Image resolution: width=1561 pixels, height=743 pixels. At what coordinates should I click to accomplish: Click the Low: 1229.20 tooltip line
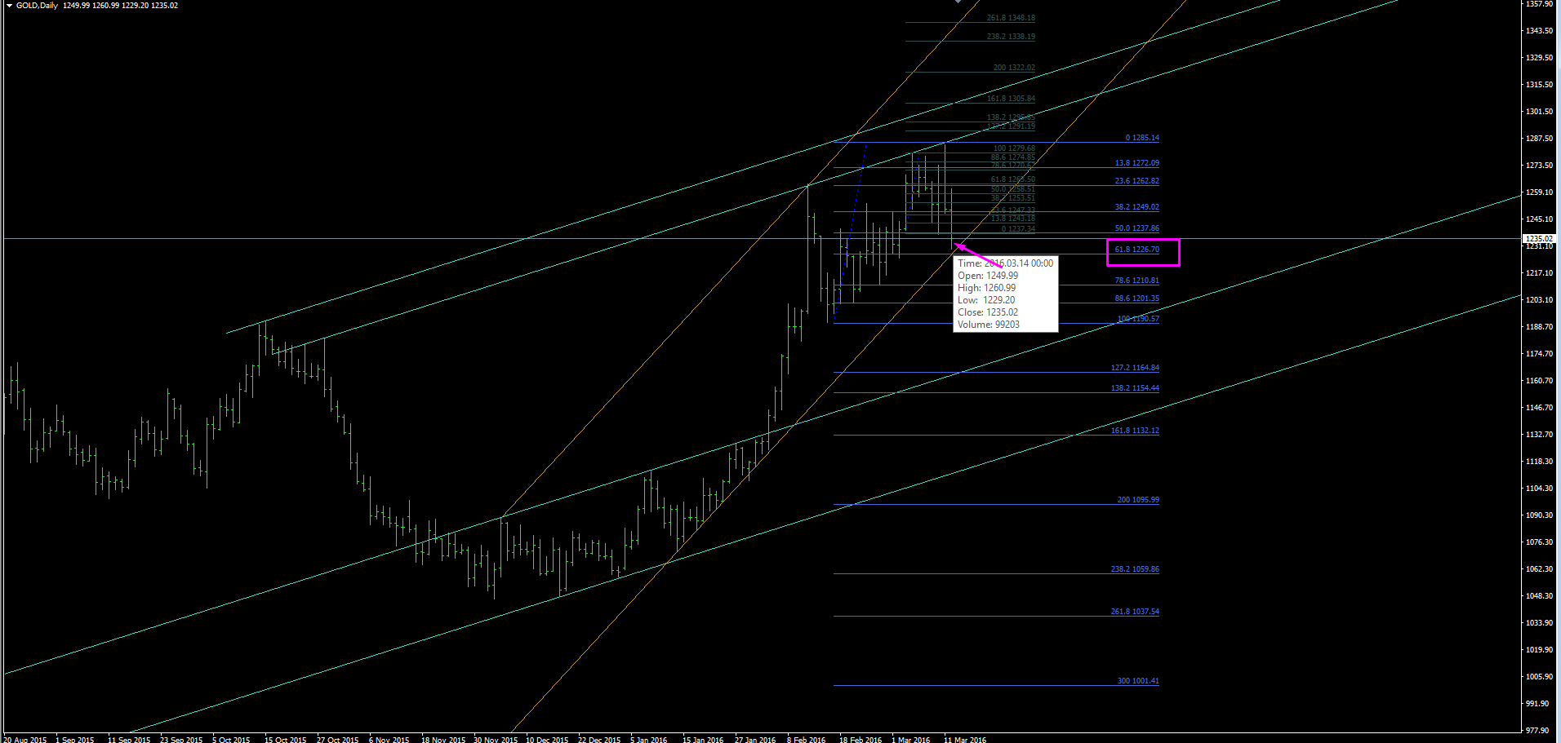pyautogui.click(x=986, y=300)
